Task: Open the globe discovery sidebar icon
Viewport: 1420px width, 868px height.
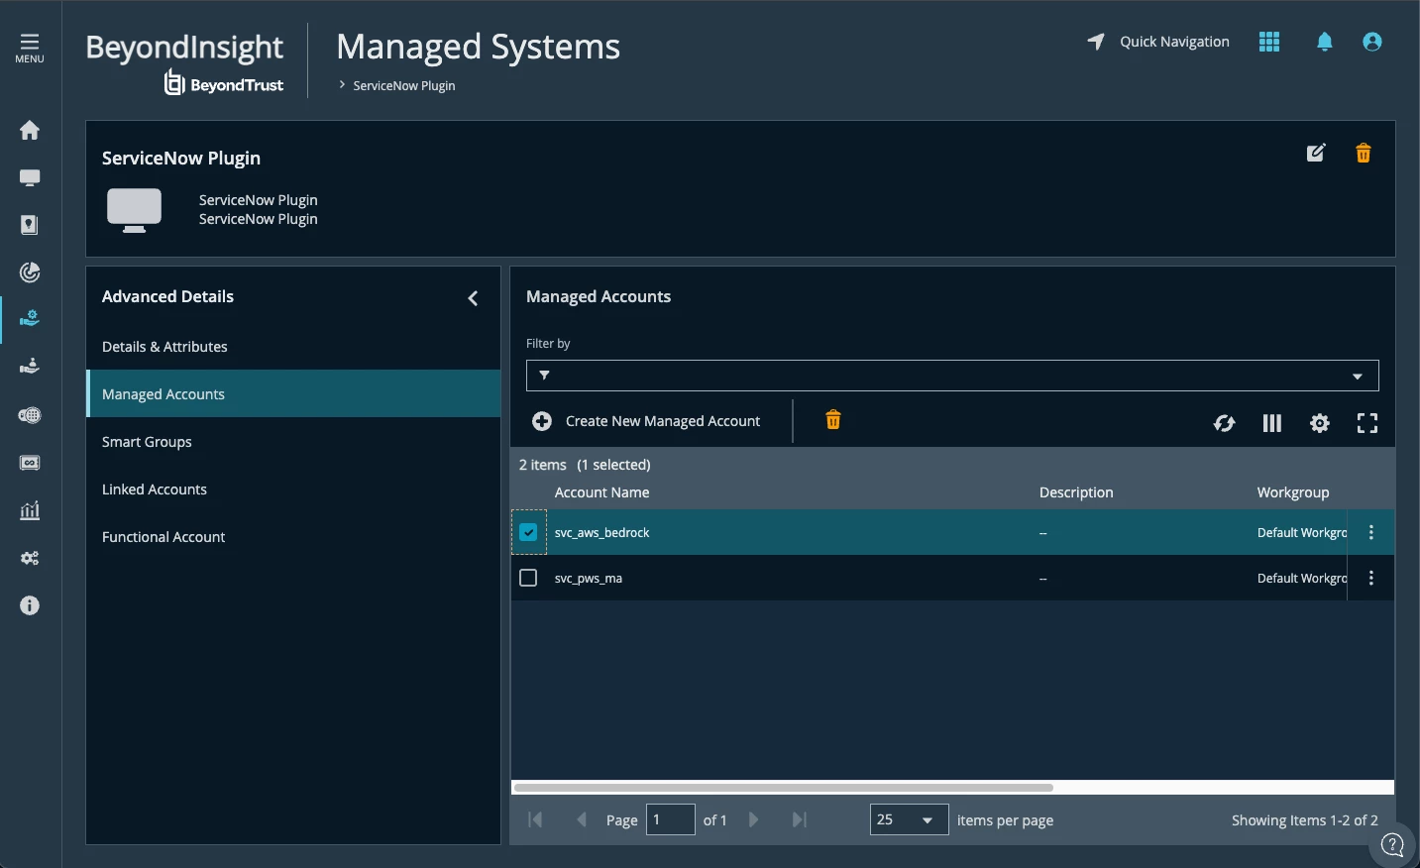Action: [x=30, y=415]
